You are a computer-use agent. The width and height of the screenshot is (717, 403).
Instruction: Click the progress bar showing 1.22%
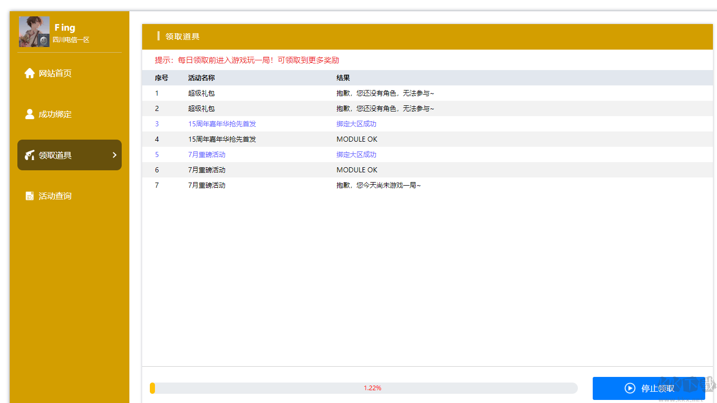(x=364, y=388)
